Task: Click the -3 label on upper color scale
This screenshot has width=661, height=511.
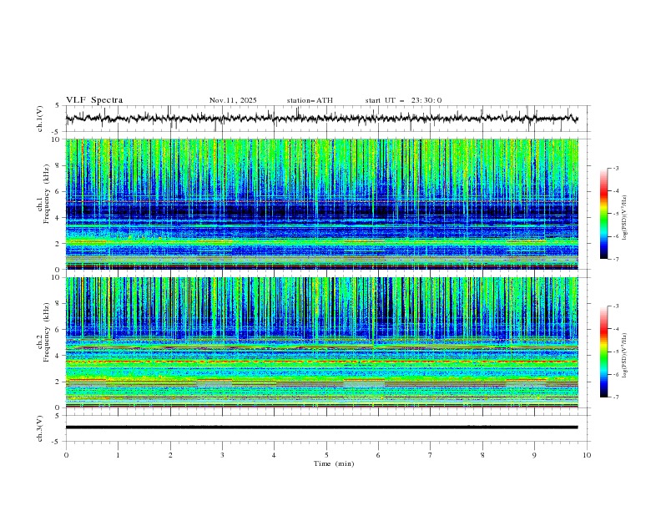Action: tap(615, 168)
